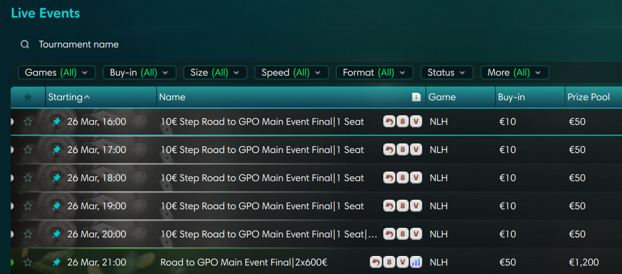Expand the Status filter dropdown
Screen dimensions: 622x274
446,73
